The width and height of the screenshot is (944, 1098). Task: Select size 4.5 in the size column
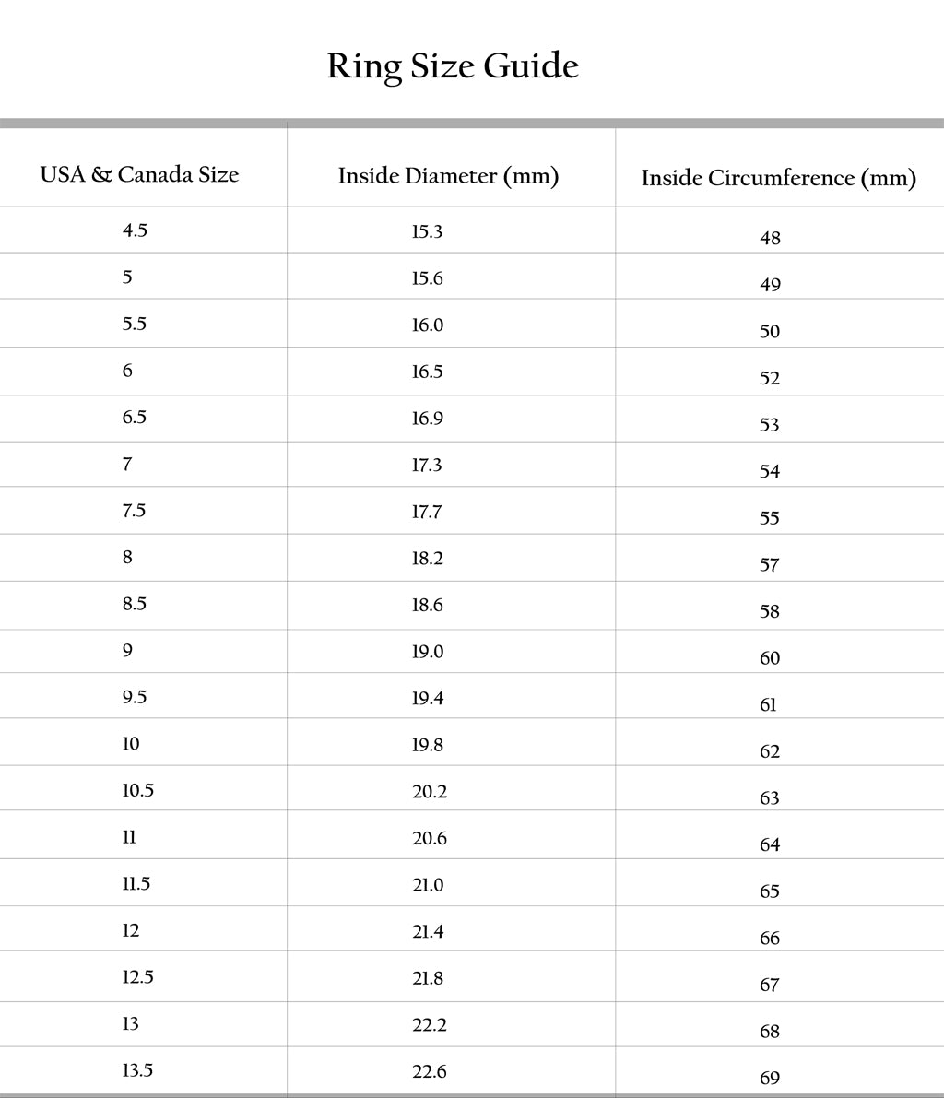(135, 230)
